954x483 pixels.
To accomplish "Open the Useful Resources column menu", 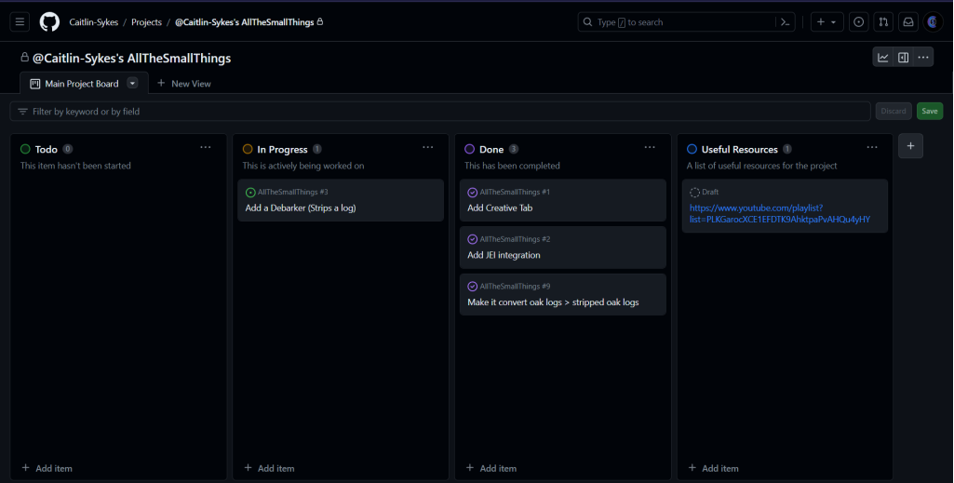I will tap(872, 147).
